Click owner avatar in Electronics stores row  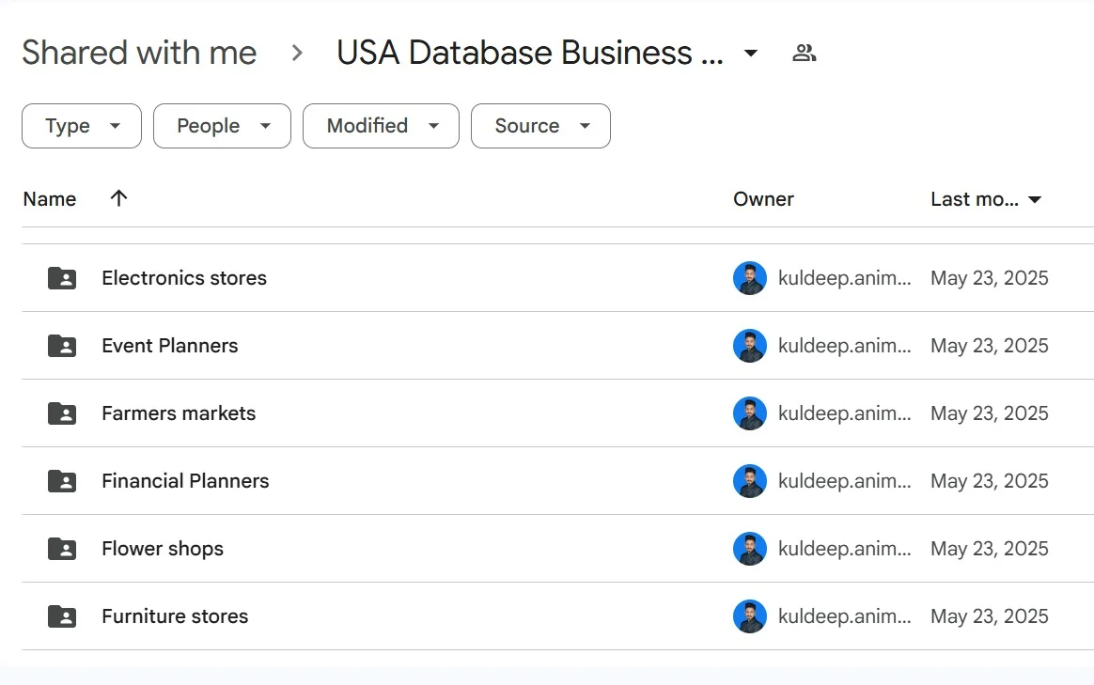tap(749, 278)
